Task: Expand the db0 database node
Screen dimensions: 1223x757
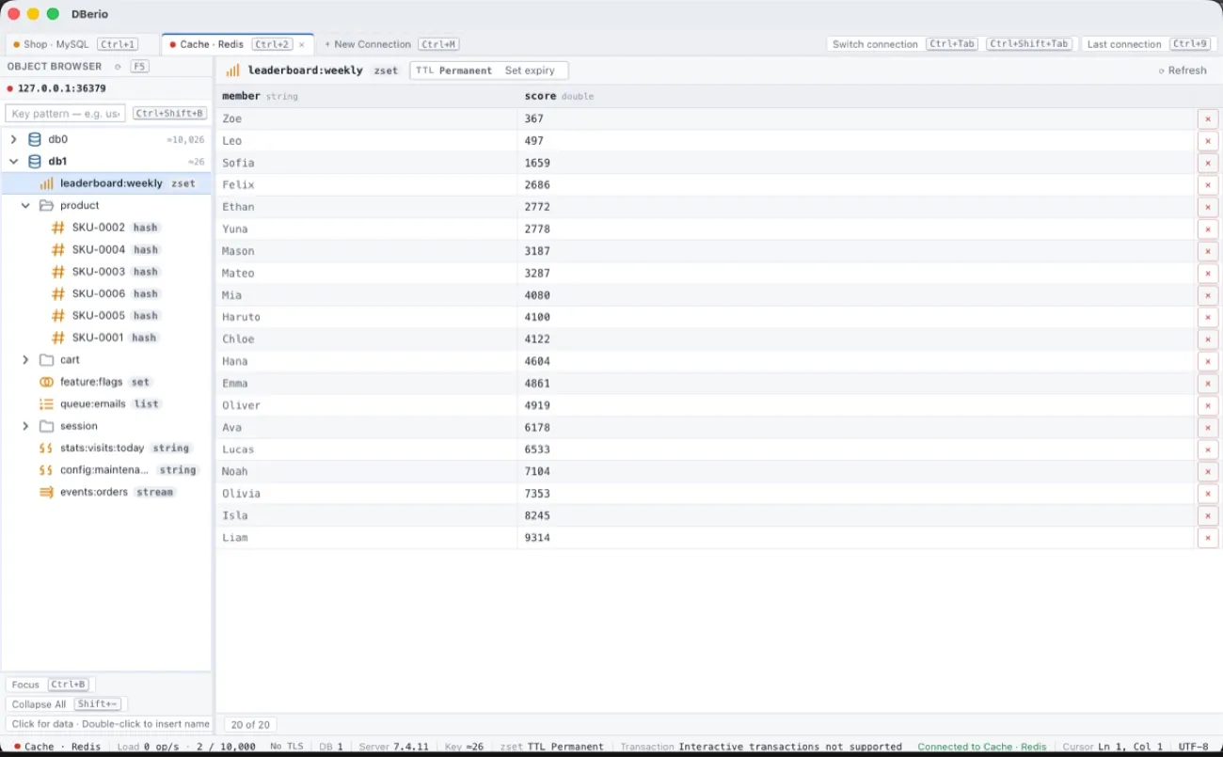Action: click(13, 139)
